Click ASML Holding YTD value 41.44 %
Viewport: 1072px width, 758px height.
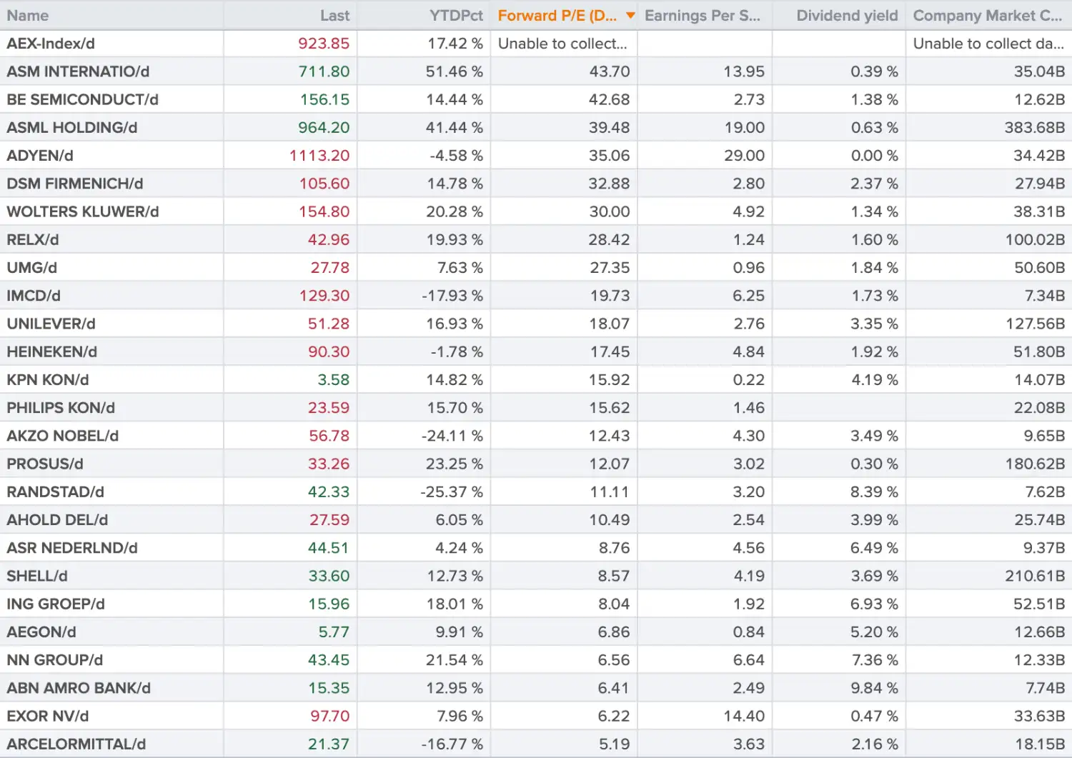(455, 128)
